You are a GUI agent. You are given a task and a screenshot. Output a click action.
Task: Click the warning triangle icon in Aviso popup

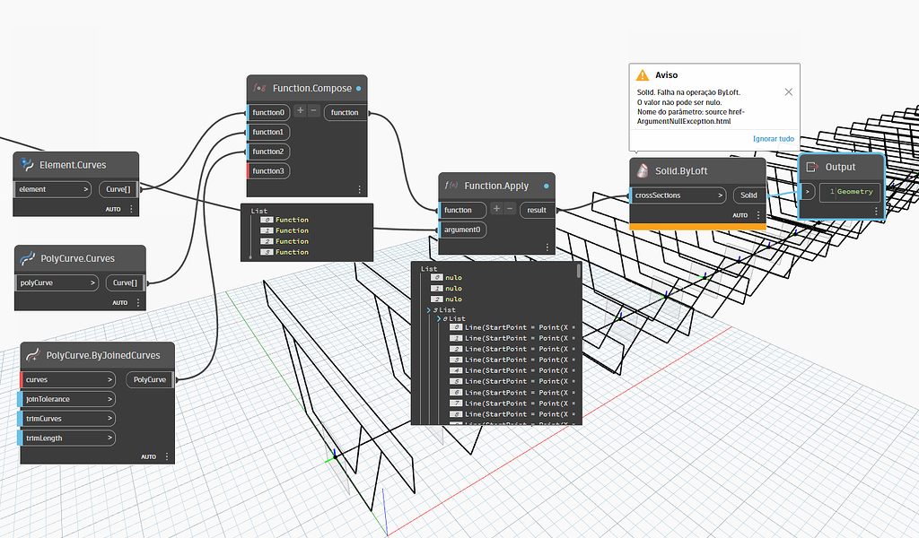point(643,76)
